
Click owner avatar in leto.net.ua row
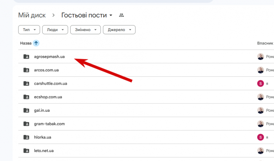point(260,151)
